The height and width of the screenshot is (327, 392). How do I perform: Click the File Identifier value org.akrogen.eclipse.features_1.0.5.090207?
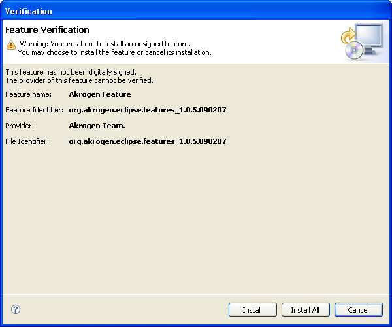(x=148, y=141)
